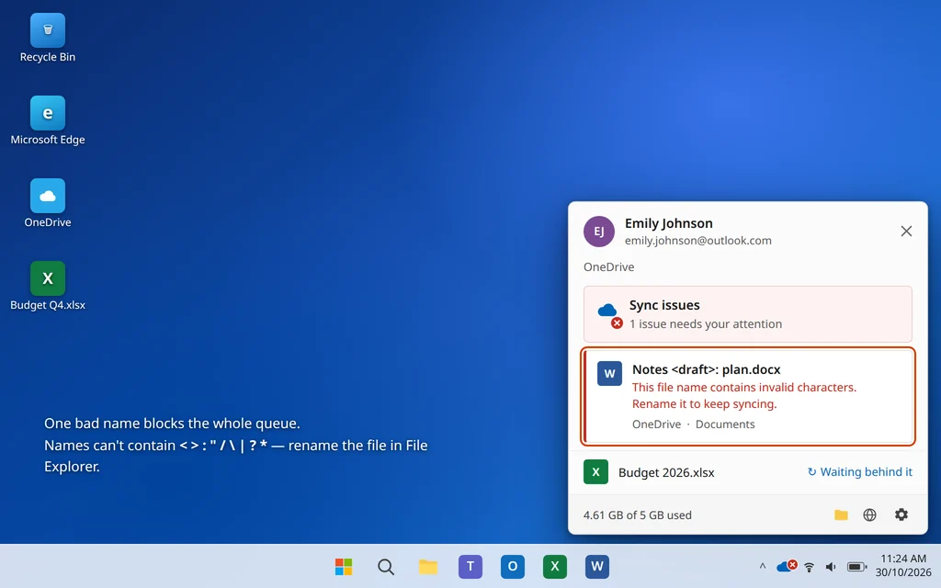Click the Waiting behind it status

[x=859, y=472]
